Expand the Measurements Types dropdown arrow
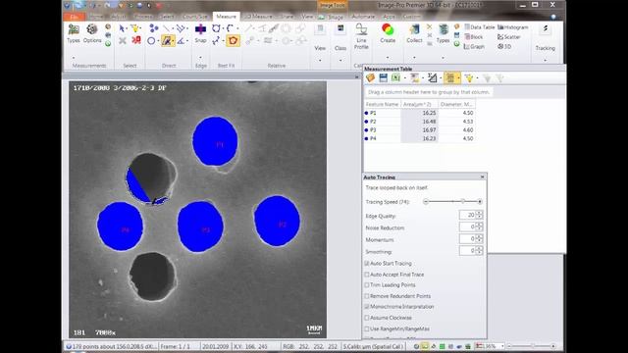 pyautogui.click(x=74, y=58)
